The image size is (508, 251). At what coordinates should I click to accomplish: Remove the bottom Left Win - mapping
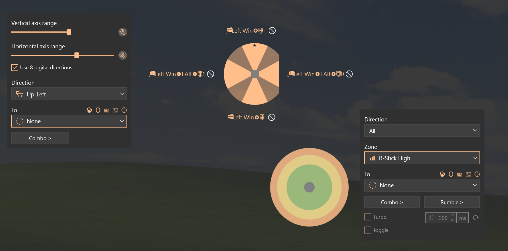272,117
